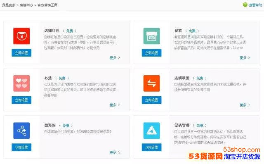Click 免费 label beside 促销管理
Screen dimensions: 264x164
(200, 126)
